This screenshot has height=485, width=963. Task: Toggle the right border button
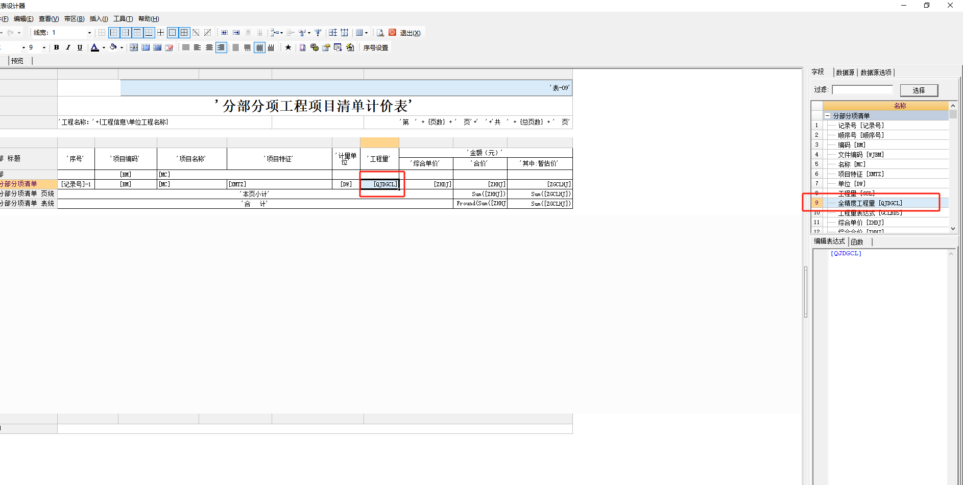coord(126,33)
